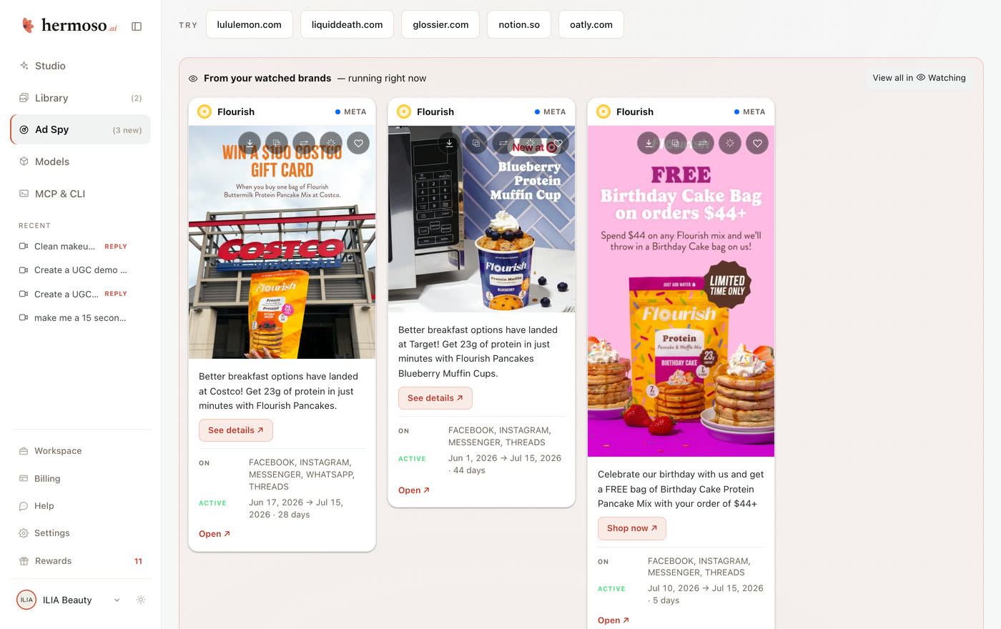Select Ad Spy in the sidebar
1001x629 pixels.
coord(80,129)
